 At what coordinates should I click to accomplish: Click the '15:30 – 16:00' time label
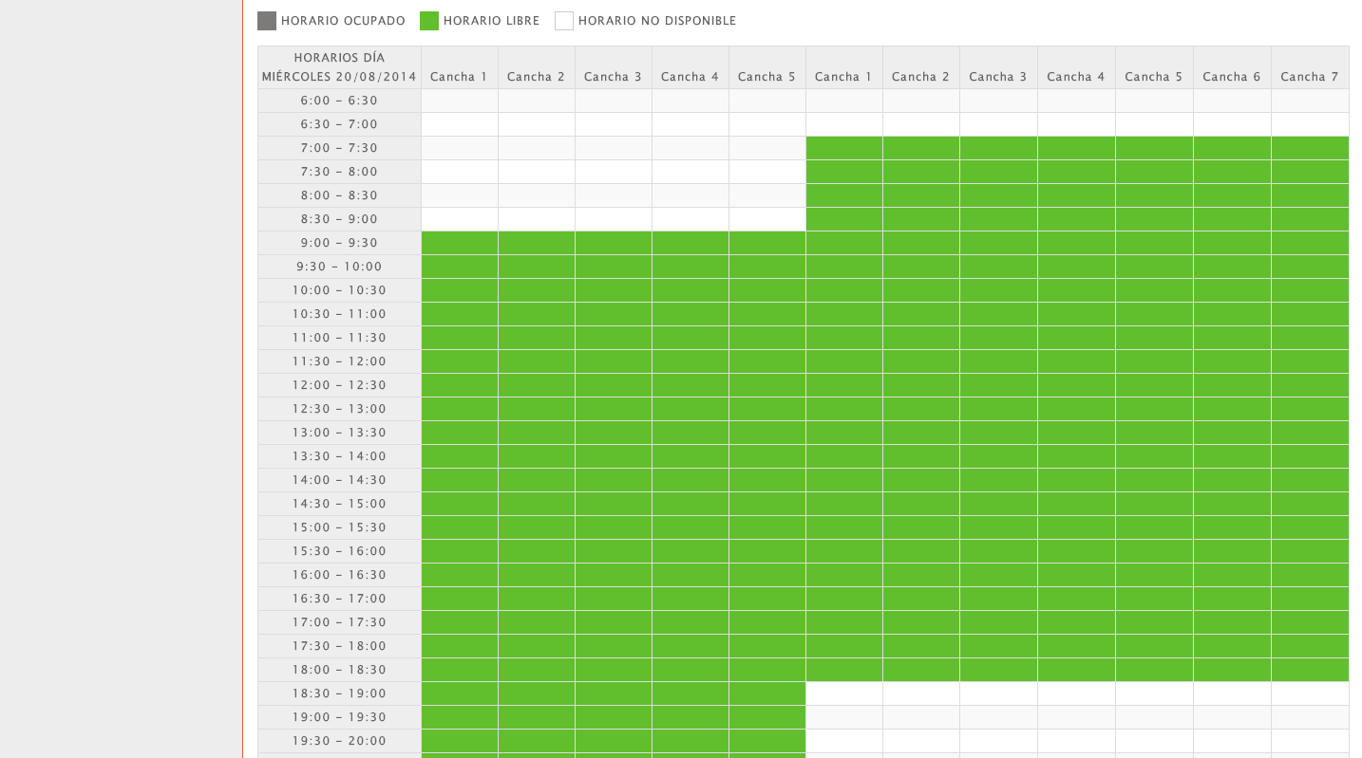coord(339,551)
